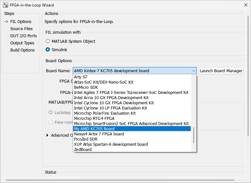Select the Simulink radio button

point(48,50)
